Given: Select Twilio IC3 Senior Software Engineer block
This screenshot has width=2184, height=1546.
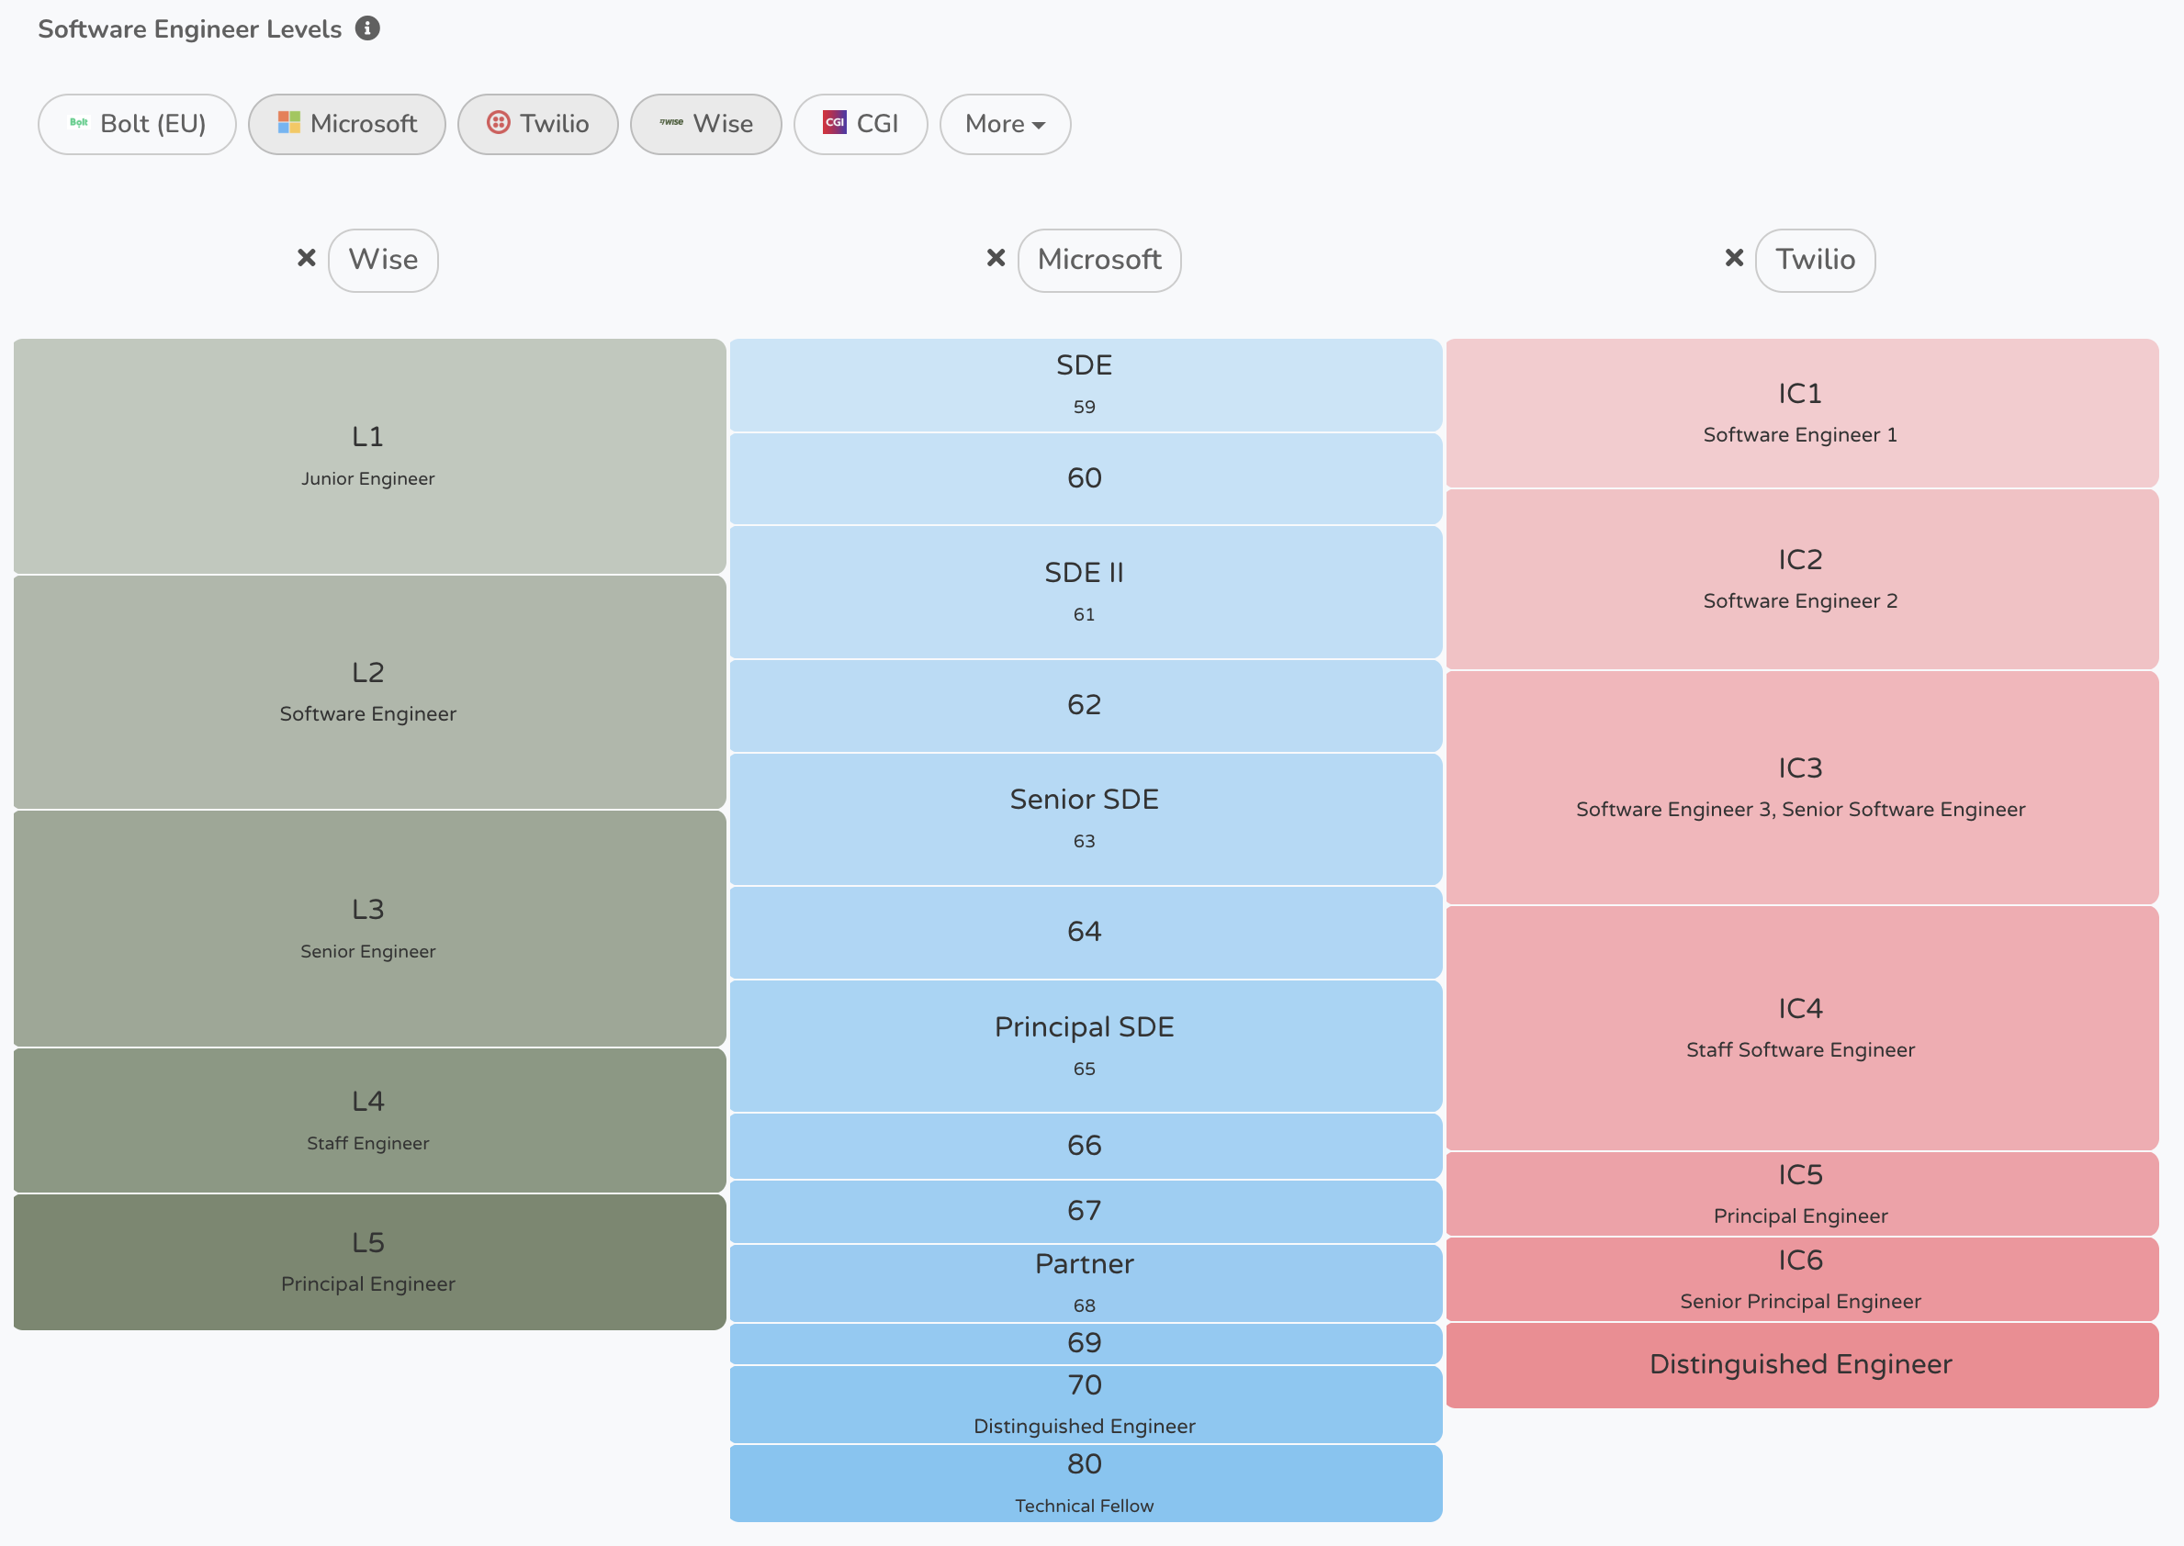Looking at the screenshot, I should [x=1802, y=788].
